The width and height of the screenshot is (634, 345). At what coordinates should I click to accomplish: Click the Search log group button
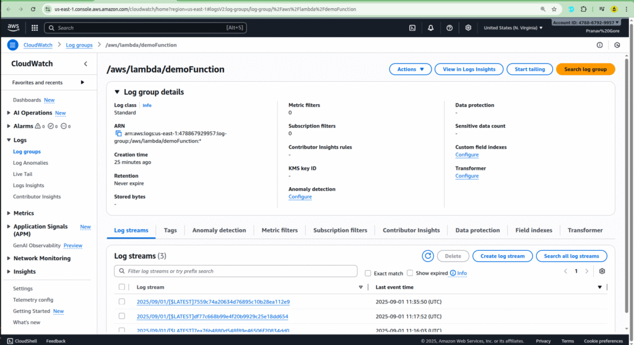[x=586, y=69]
